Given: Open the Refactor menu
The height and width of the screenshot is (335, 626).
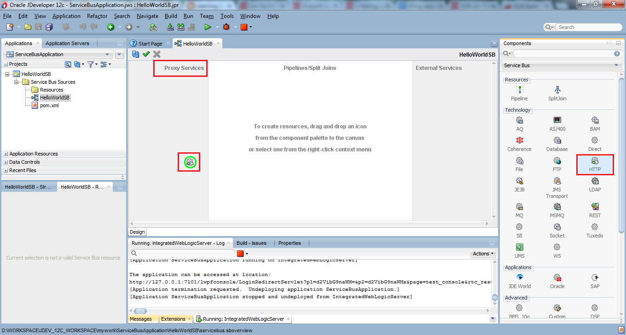Looking at the screenshot, I should [x=97, y=16].
